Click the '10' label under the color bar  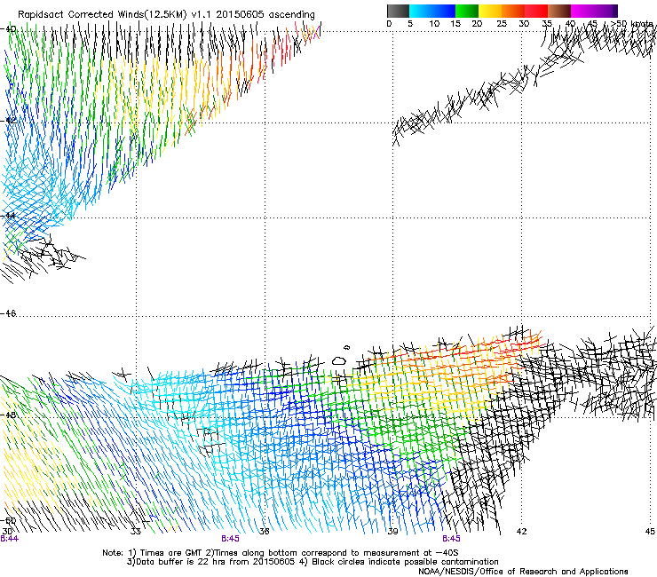[x=434, y=24]
